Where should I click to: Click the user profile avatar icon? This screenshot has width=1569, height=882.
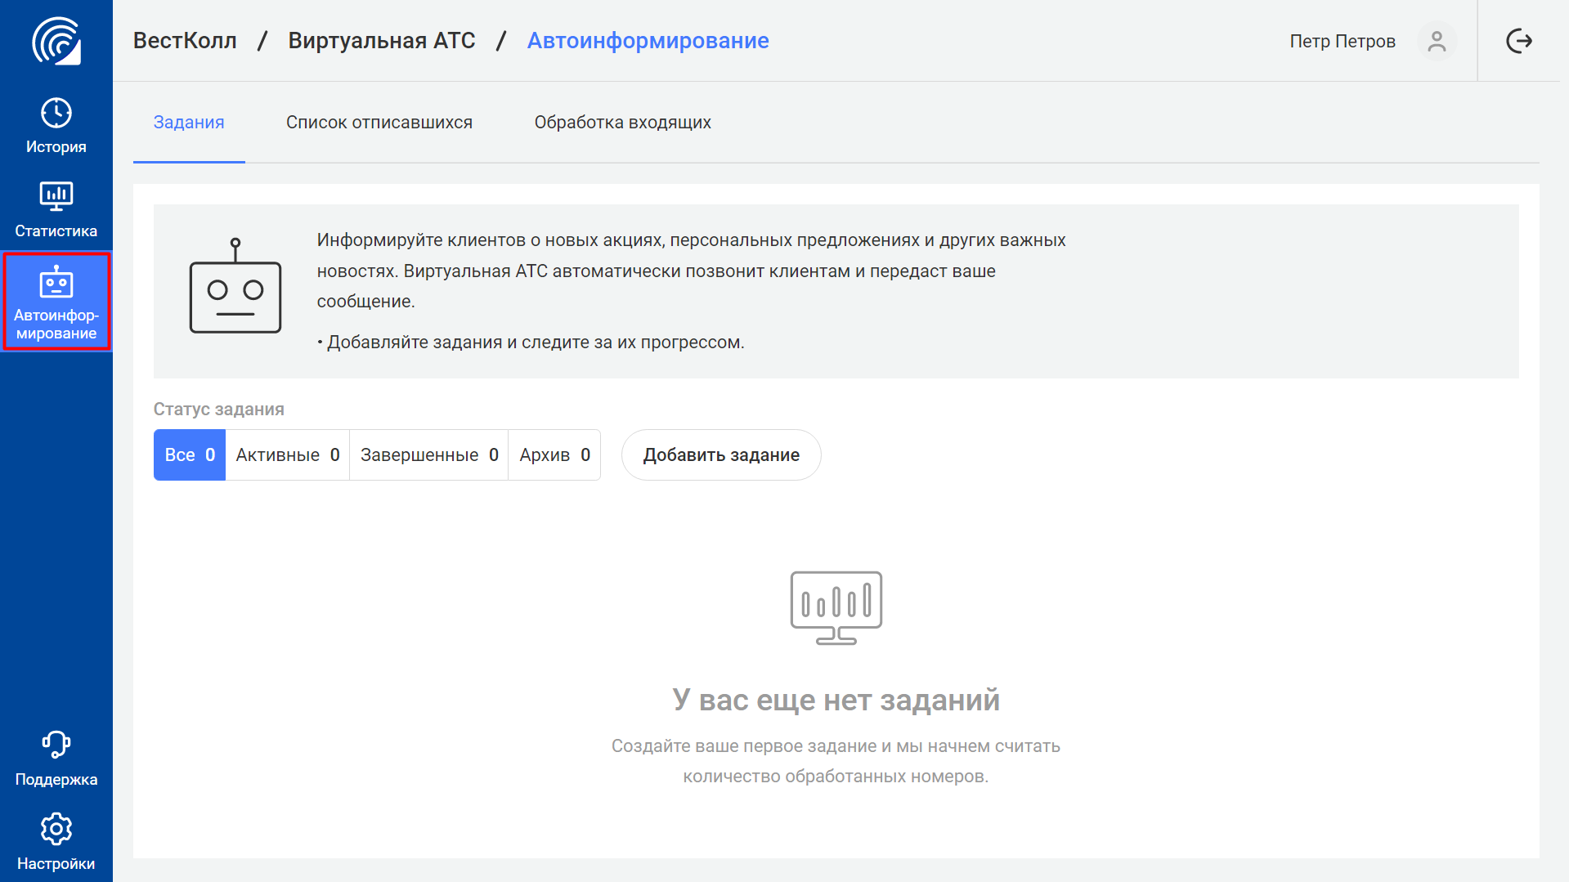(1437, 41)
